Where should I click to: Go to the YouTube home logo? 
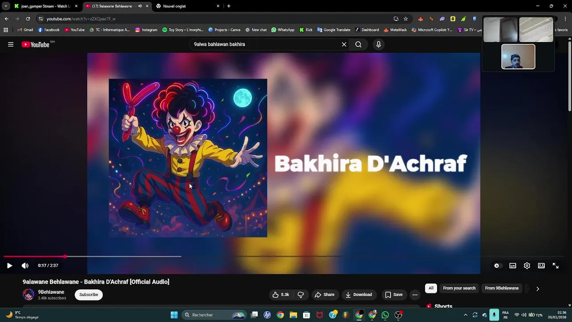coord(35,44)
